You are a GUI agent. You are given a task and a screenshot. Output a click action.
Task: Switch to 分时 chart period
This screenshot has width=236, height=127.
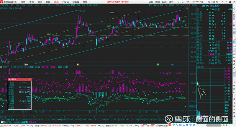[6, 5]
